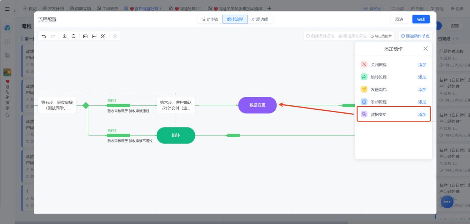Add the 关闭流程 action
The image size is (470, 224).
[422, 65]
